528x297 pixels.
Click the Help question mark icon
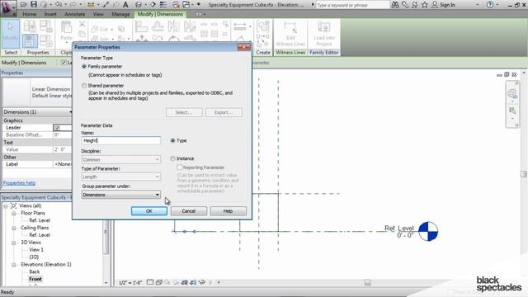490,5
